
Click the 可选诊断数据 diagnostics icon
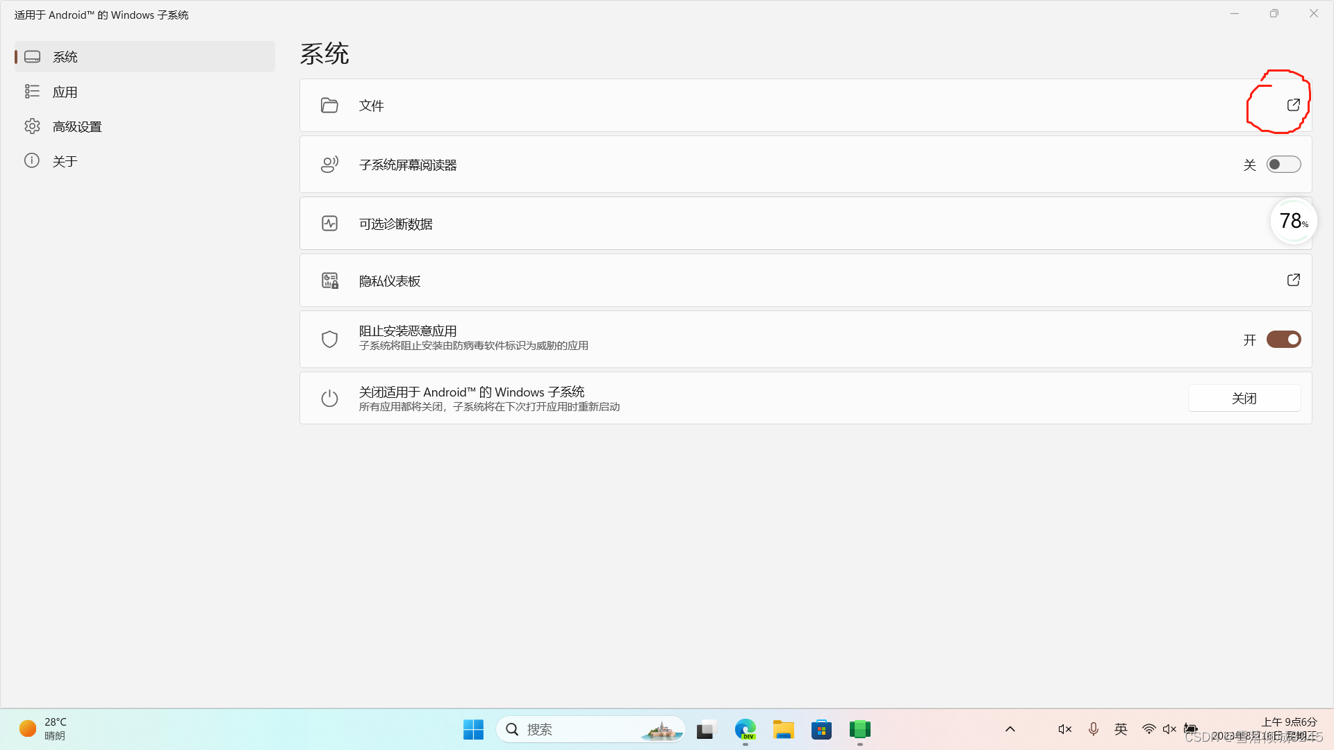[x=329, y=224]
